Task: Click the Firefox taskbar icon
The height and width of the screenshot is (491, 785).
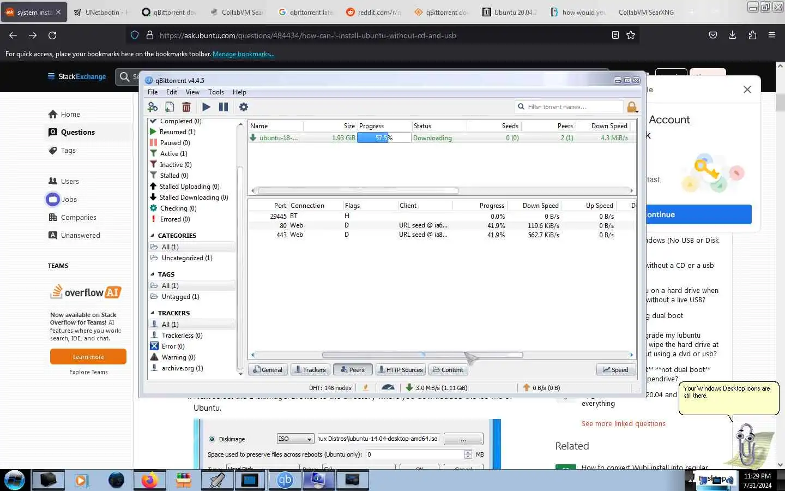Action: (149, 480)
